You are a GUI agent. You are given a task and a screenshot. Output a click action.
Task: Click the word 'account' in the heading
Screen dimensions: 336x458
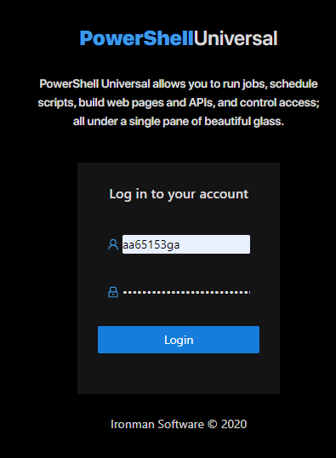pos(224,194)
